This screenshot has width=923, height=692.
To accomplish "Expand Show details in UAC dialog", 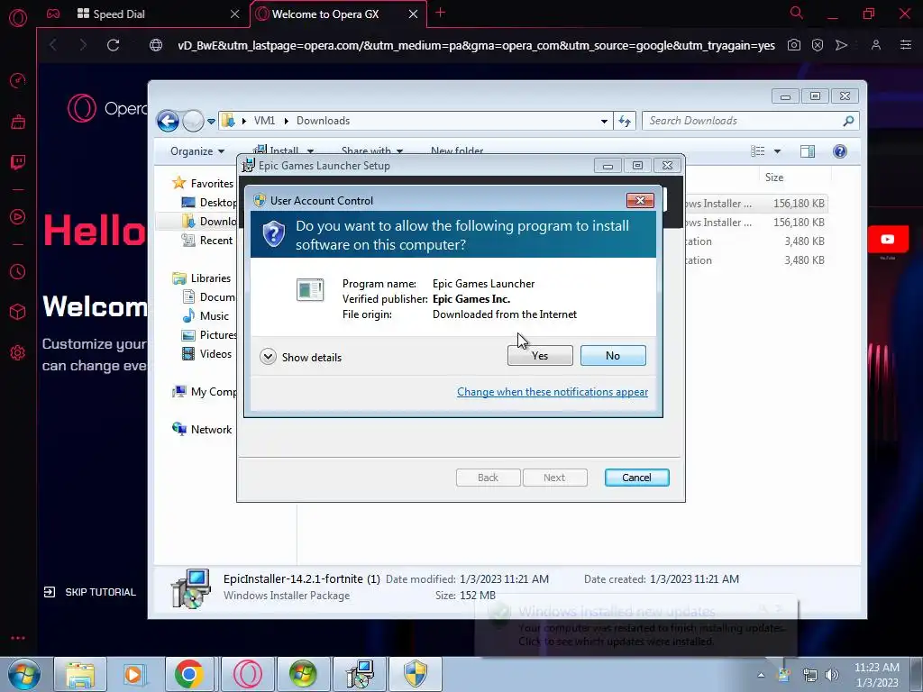I will tap(301, 357).
